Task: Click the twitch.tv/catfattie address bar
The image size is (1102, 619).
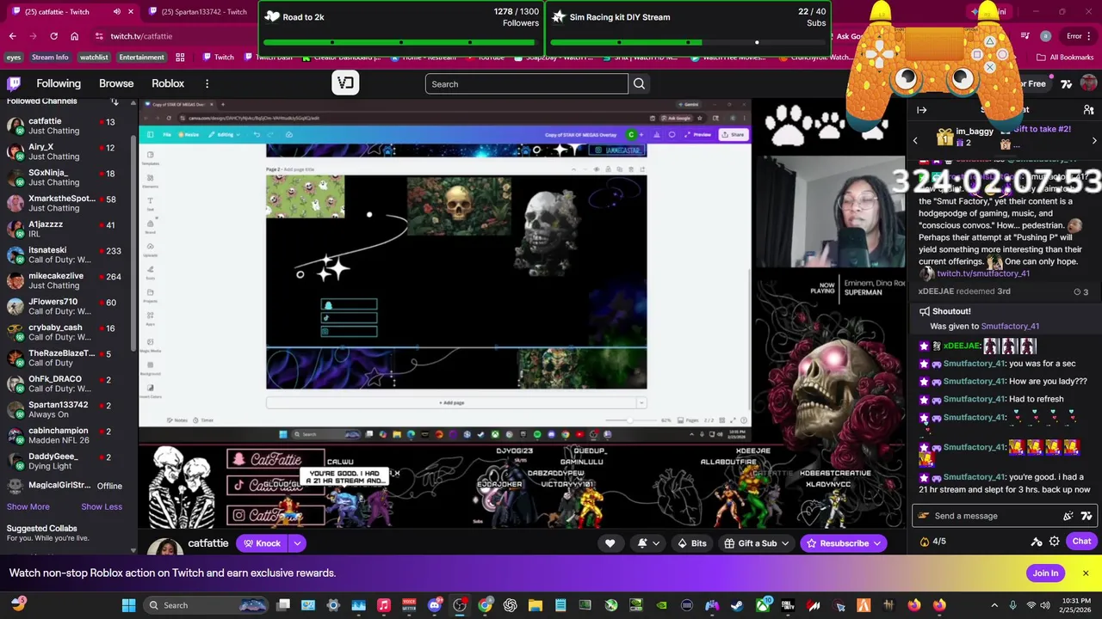Action: 172,36
